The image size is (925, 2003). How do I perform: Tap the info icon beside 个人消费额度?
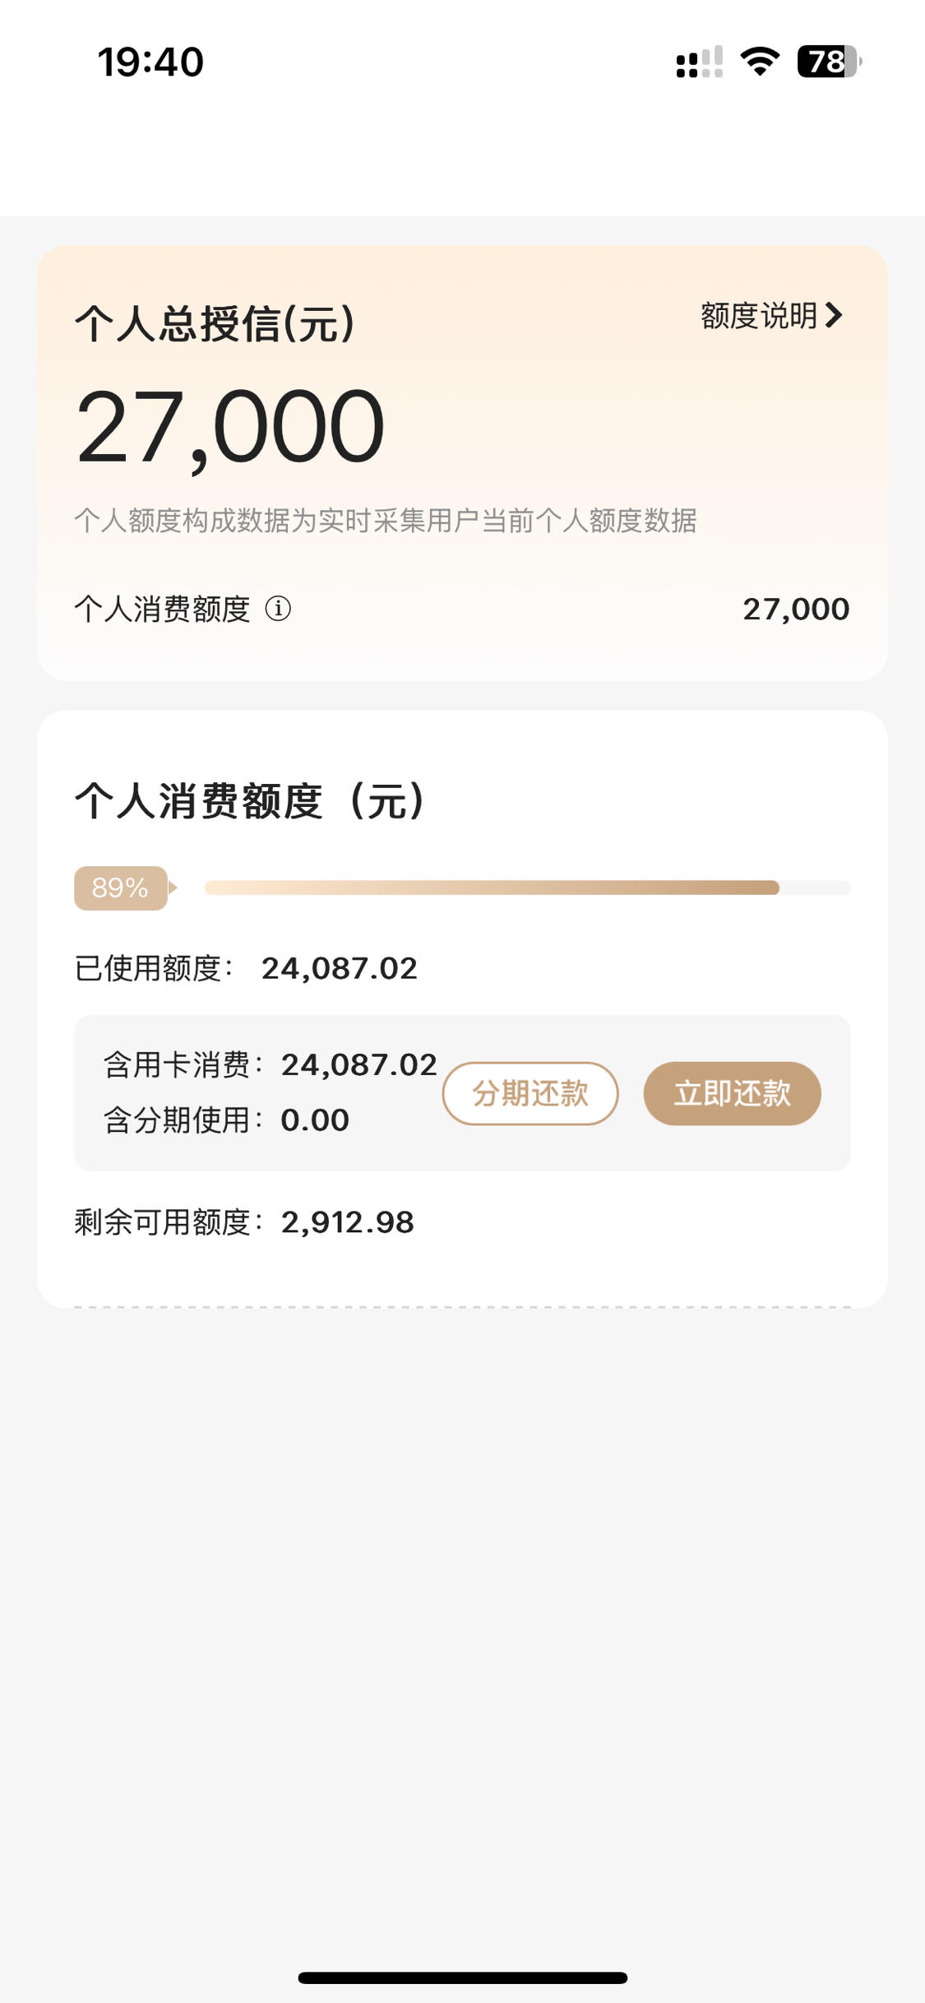(278, 609)
